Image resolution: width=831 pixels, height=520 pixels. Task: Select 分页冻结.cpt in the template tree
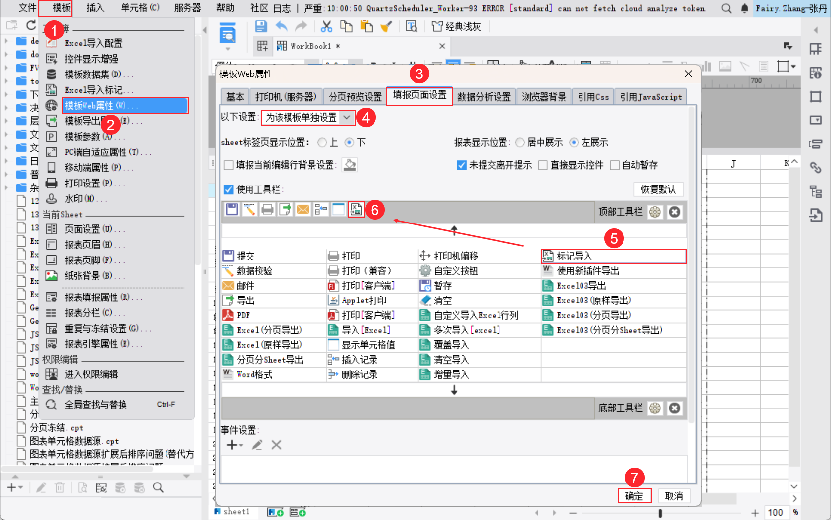54,427
